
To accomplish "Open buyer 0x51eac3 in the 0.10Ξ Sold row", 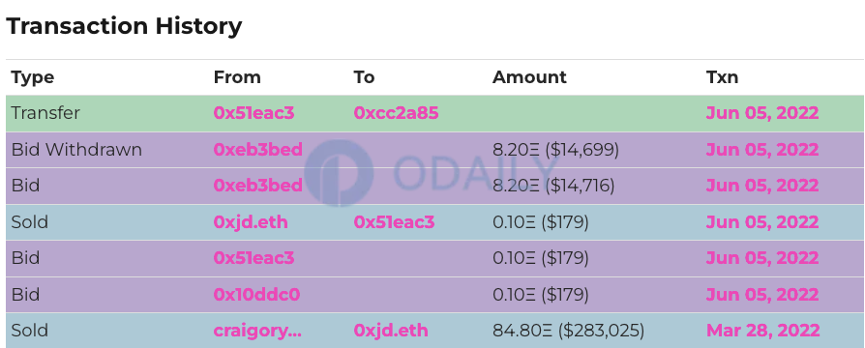I will click(x=394, y=222).
